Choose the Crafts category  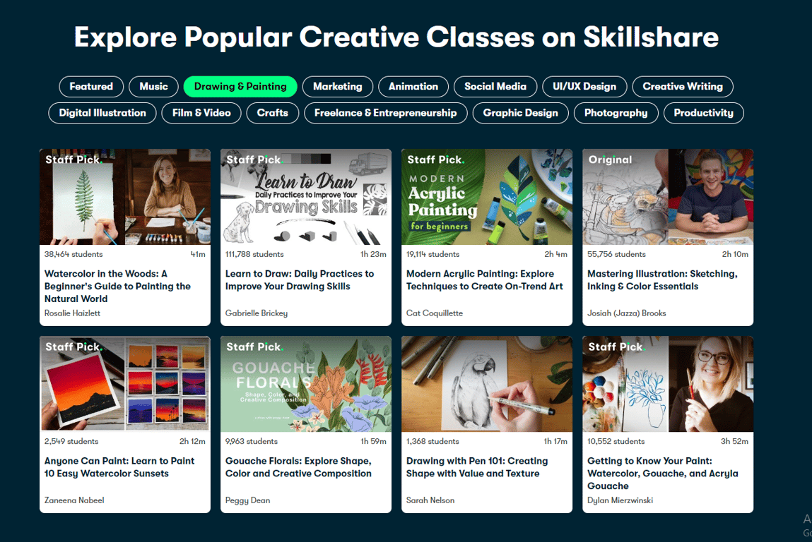272,113
